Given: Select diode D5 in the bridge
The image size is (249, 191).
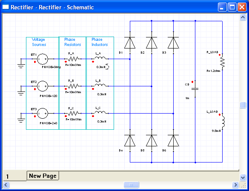Looking at the screenshot, I should [152, 140].
